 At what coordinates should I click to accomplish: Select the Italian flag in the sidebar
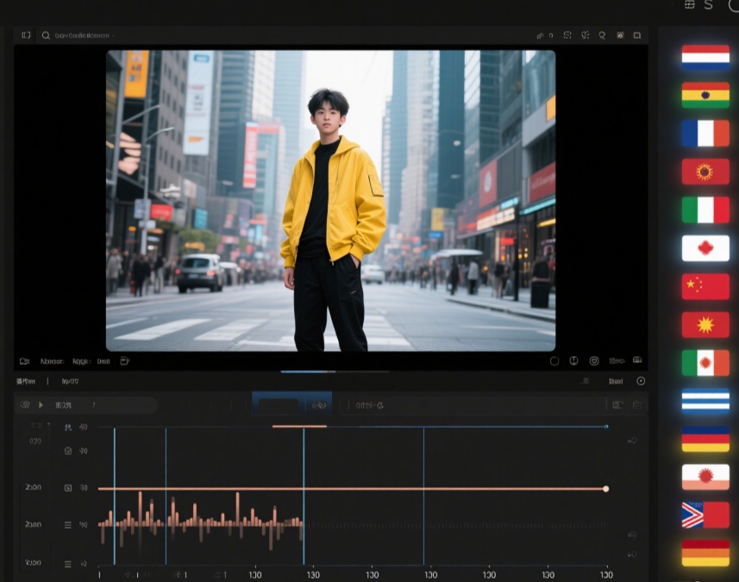click(705, 210)
